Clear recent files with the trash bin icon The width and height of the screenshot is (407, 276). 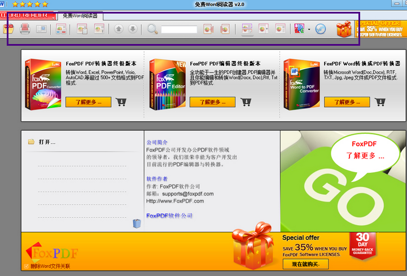coord(137,224)
